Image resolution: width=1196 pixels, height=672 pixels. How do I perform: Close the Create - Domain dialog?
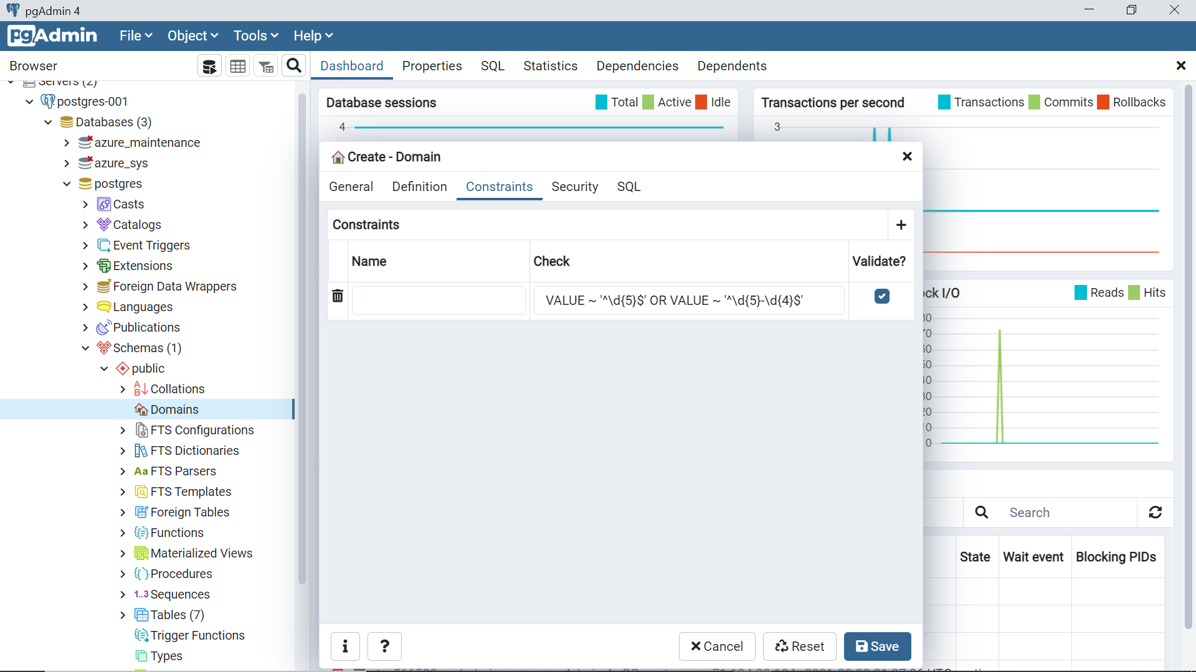click(907, 157)
